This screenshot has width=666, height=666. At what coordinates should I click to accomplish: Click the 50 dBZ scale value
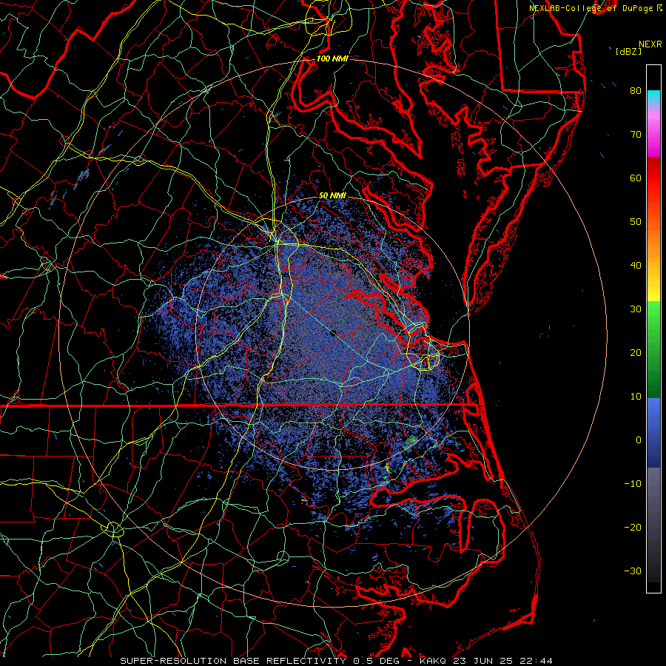pyautogui.click(x=636, y=222)
